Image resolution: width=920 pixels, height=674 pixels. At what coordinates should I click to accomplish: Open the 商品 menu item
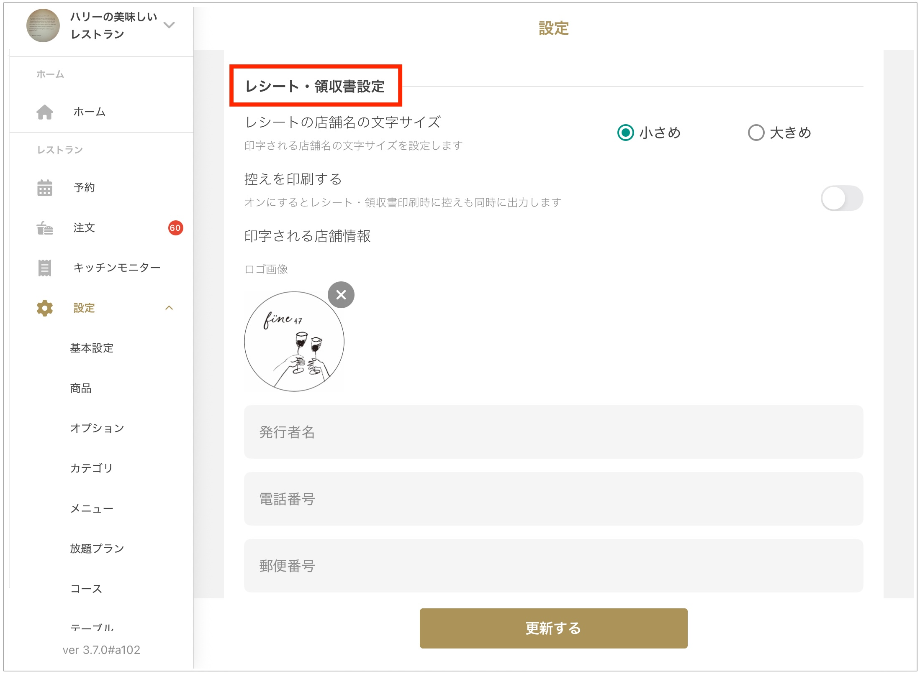(x=81, y=388)
